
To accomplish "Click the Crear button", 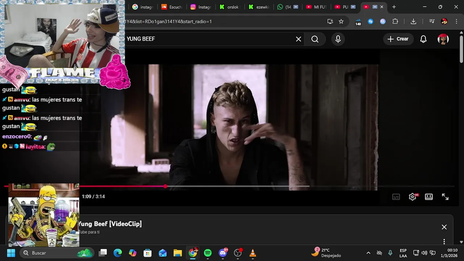I will [x=398, y=39].
